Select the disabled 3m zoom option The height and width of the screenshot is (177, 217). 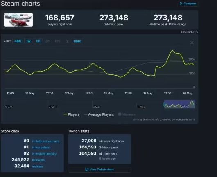(x=48, y=41)
